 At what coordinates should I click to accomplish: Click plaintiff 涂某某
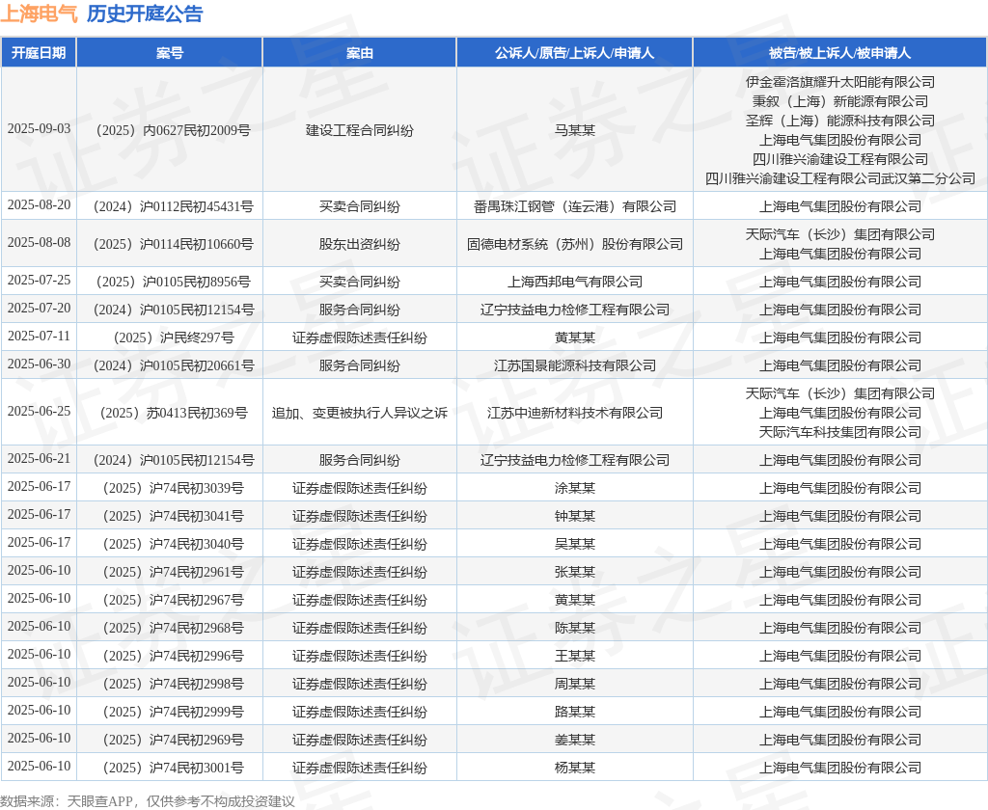tap(574, 488)
